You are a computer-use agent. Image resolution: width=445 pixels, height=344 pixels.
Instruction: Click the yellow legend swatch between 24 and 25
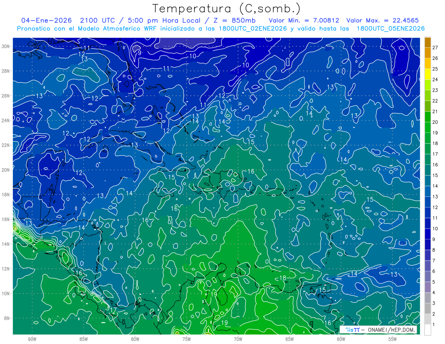428,74
